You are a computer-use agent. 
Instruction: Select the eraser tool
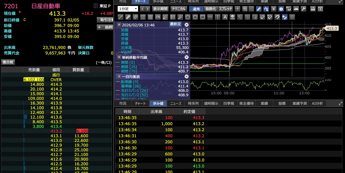coord(262,17)
